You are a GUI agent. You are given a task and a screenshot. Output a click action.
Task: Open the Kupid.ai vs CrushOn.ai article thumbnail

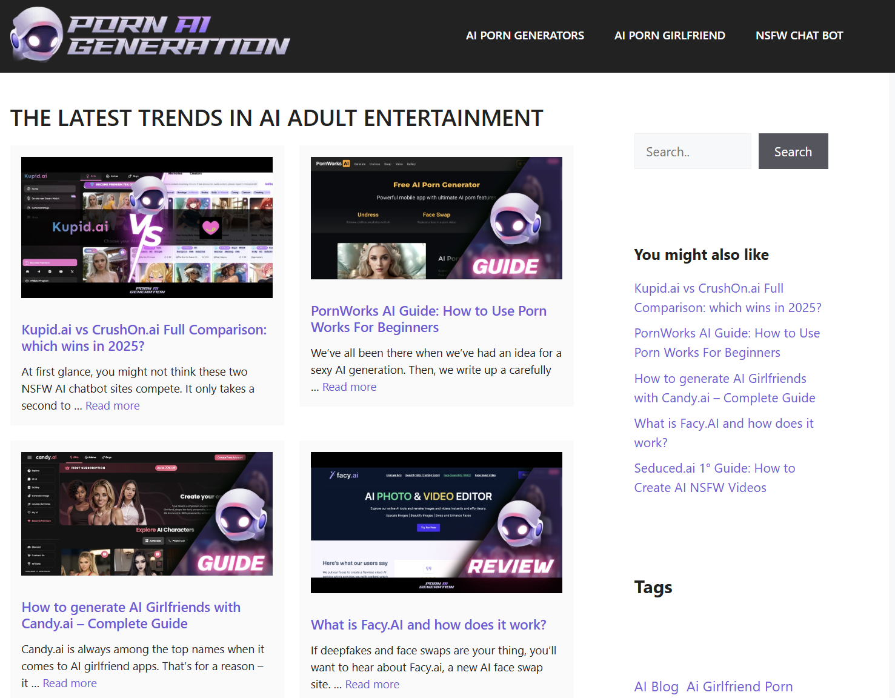pos(147,227)
